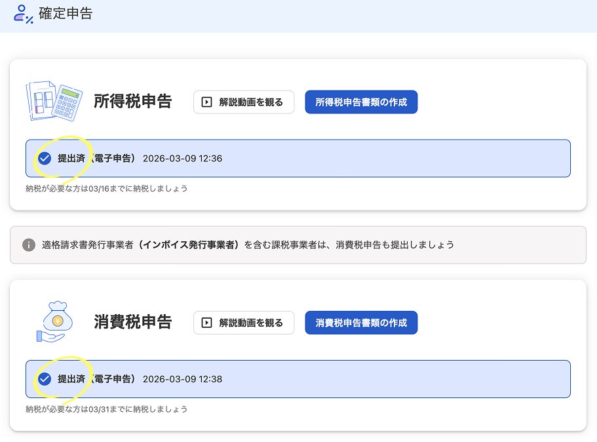The width and height of the screenshot is (597, 442).
Task: Click the timestamp 2026-03-09 12:38
Action: tap(182, 379)
